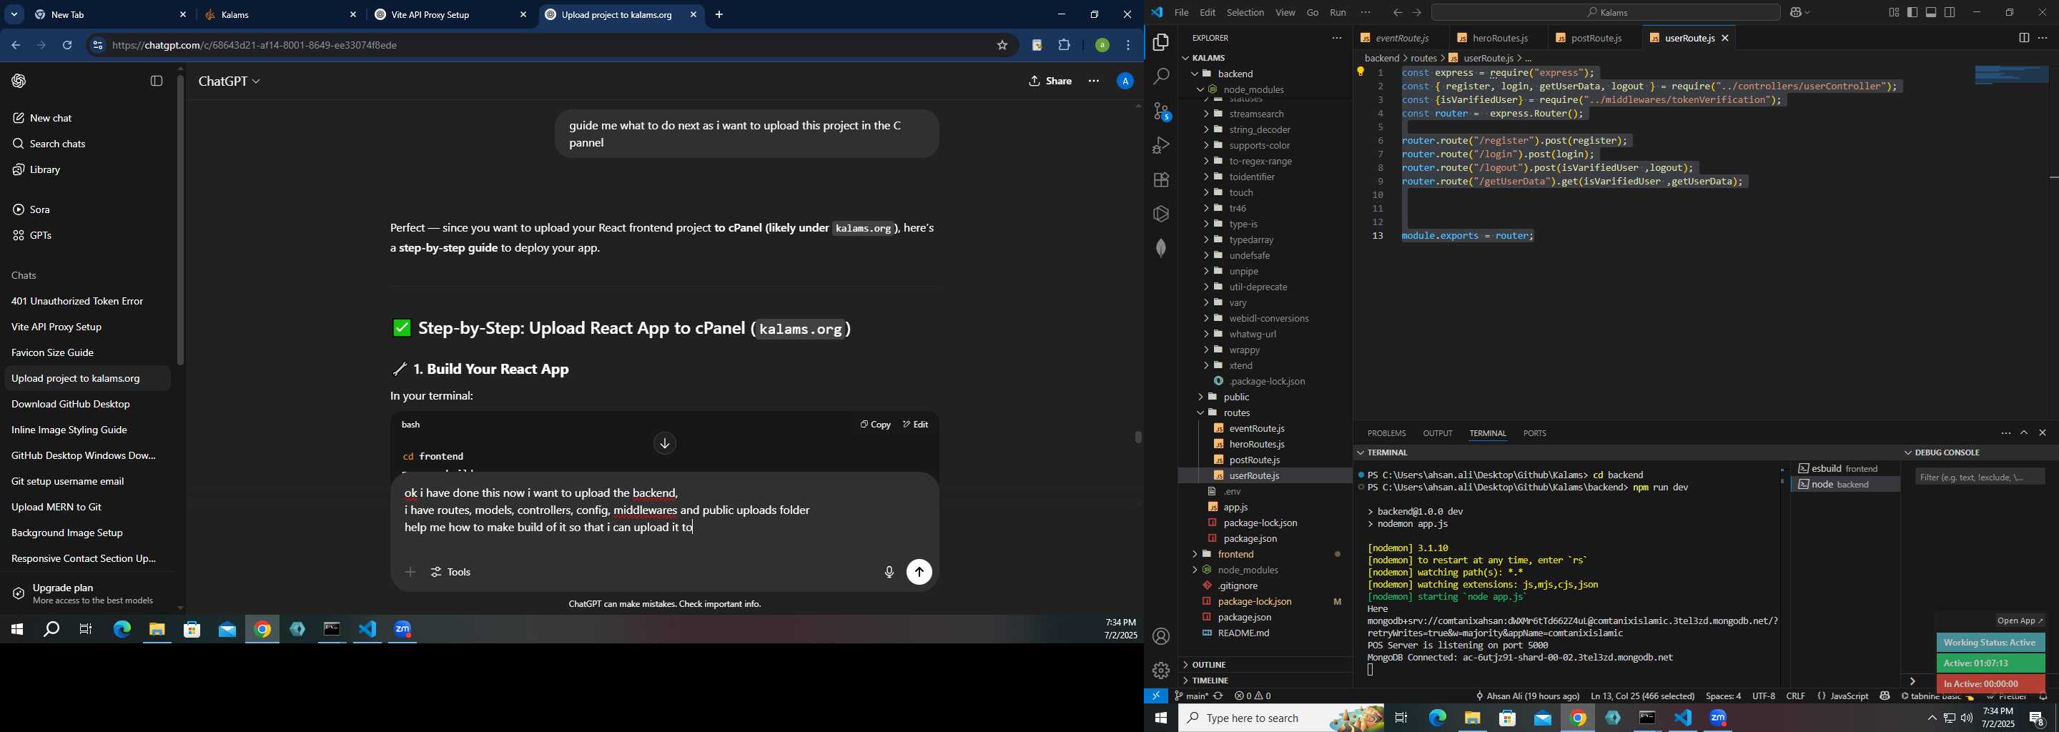Reload the ChatGPT page

(68, 46)
